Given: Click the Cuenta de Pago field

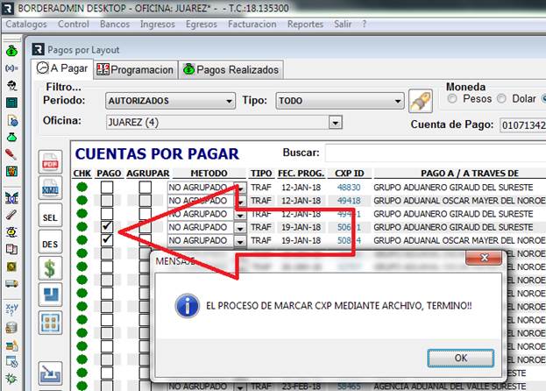Looking at the screenshot, I should 523,125.
